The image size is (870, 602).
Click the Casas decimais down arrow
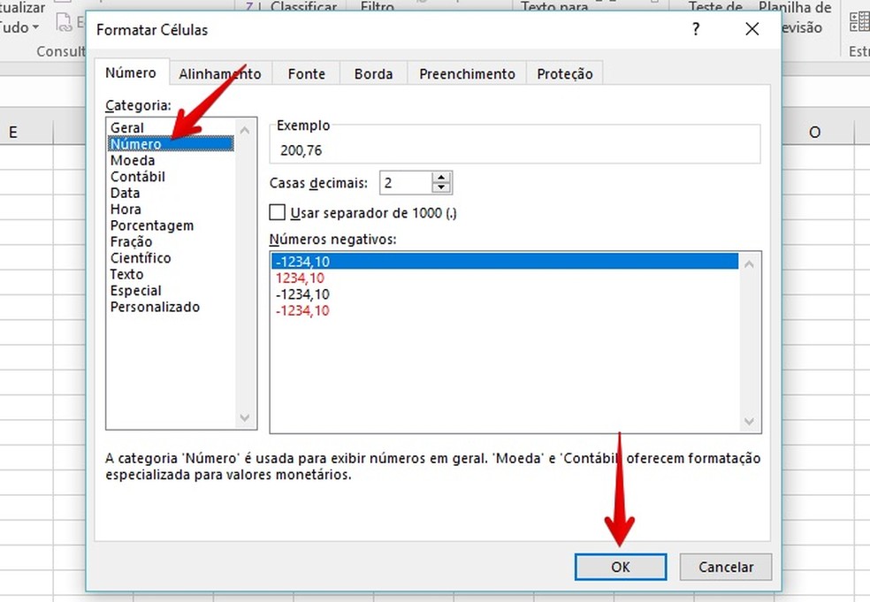click(x=440, y=187)
